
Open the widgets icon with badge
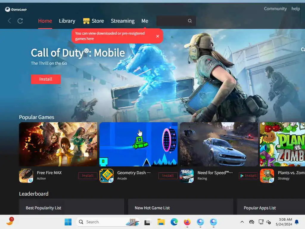(x=10, y=222)
